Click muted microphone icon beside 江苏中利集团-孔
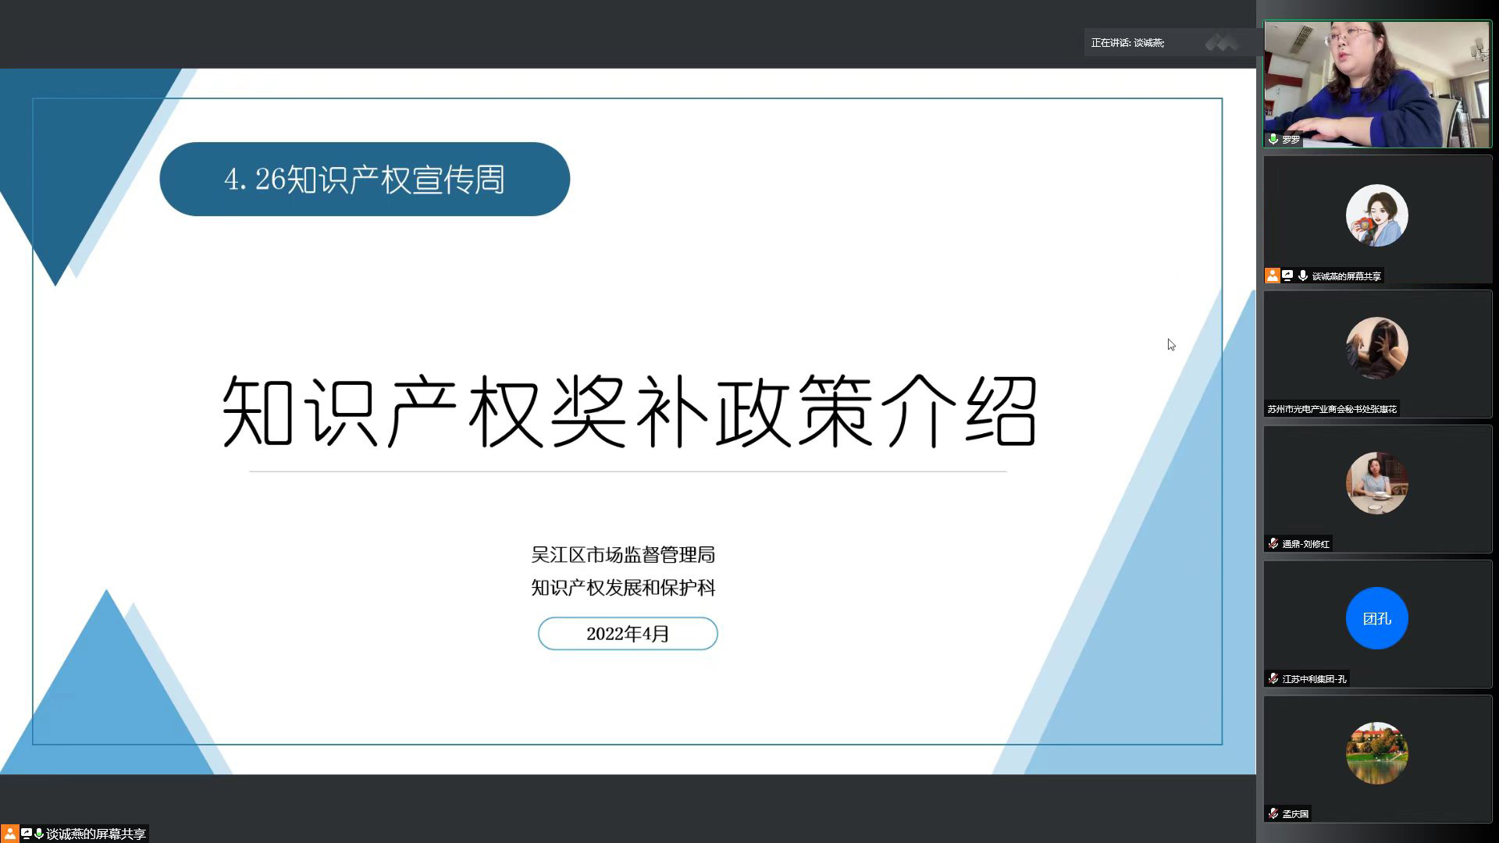1499x843 pixels. [x=1273, y=679]
